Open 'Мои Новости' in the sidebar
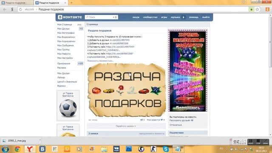 click(64, 54)
